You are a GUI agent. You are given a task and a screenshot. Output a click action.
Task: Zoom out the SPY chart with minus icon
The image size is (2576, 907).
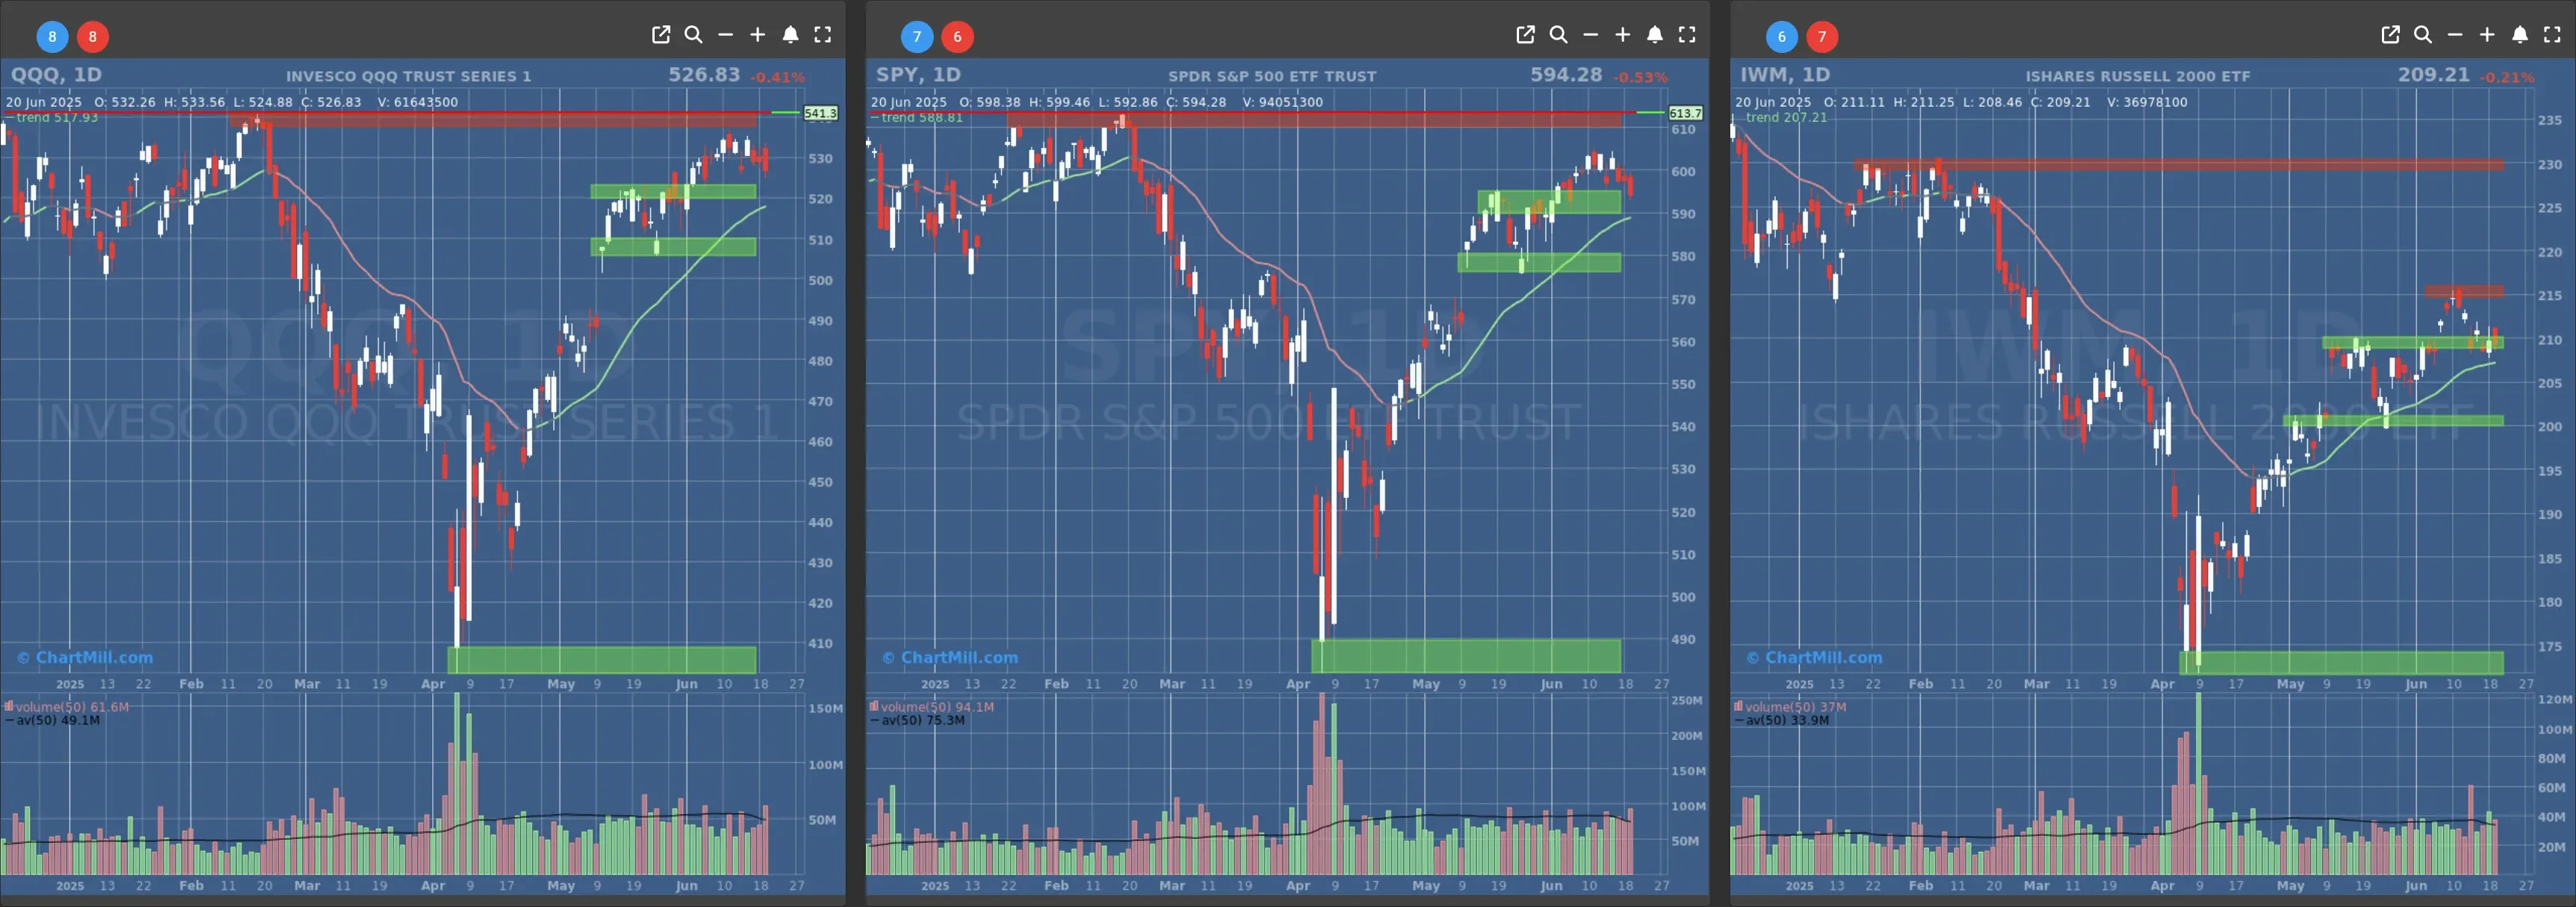point(1591,35)
